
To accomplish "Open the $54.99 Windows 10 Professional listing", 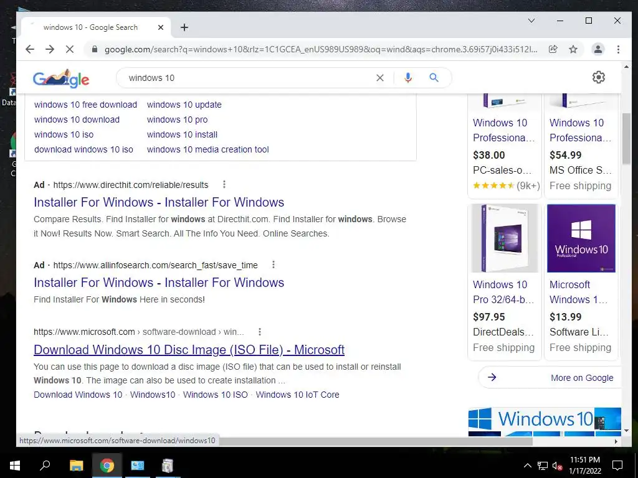I will tap(581, 130).
